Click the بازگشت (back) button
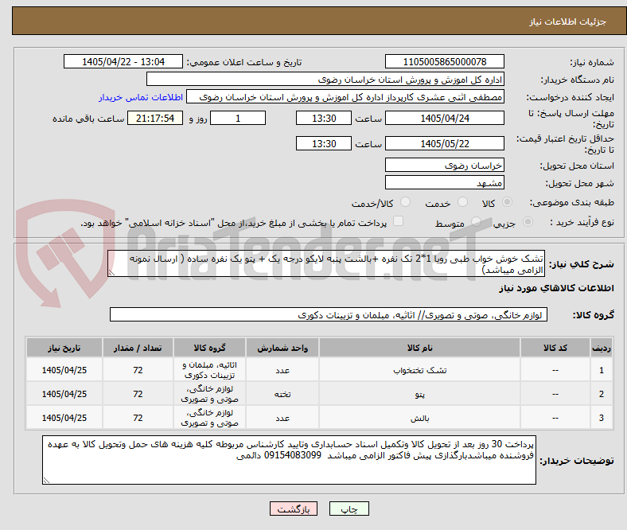 click(x=294, y=509)
